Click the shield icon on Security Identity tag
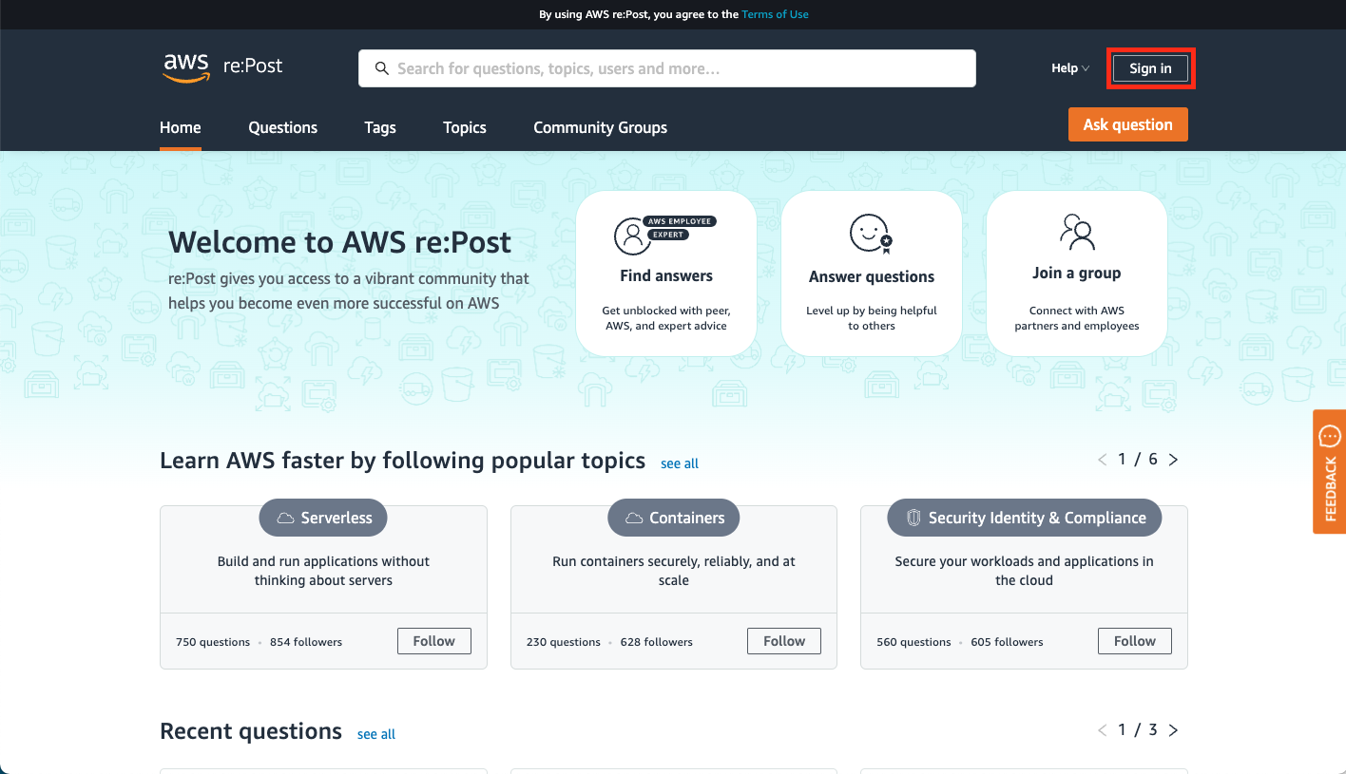 (x=913, y=518)
